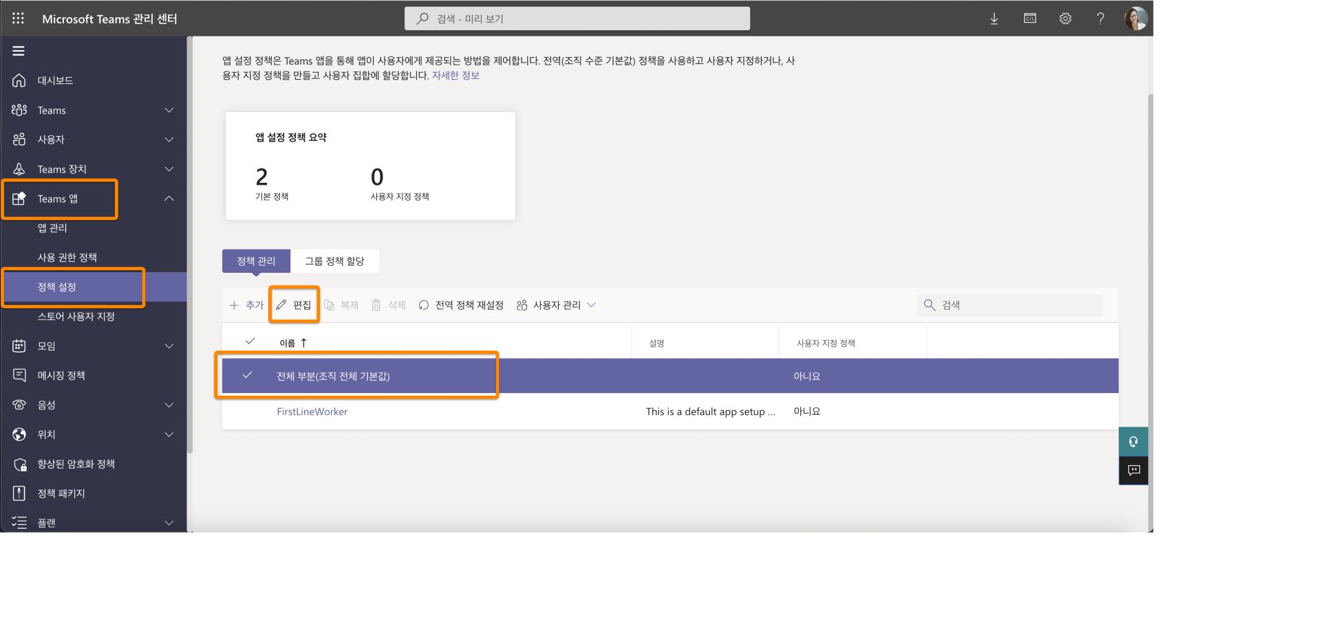The height and width of the screenshot is (628, 1321).
Task: Open 전체 부분(조직 전체 기본값) policy
Action: [x=333, y=376]
